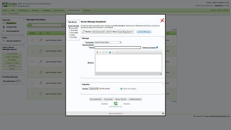This screenshot has width=231, height=130.
Task: View the fourth message with magnifier icon
Action: 41,72
